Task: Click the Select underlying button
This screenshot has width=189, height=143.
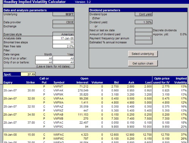Action: pyautogui.click(x=143, y=54)
